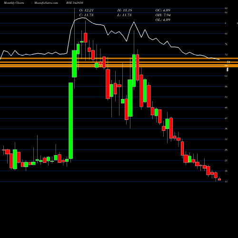Click the 'Monthly Charts' title text
238x238 pixels.
(x=14, y=3)
